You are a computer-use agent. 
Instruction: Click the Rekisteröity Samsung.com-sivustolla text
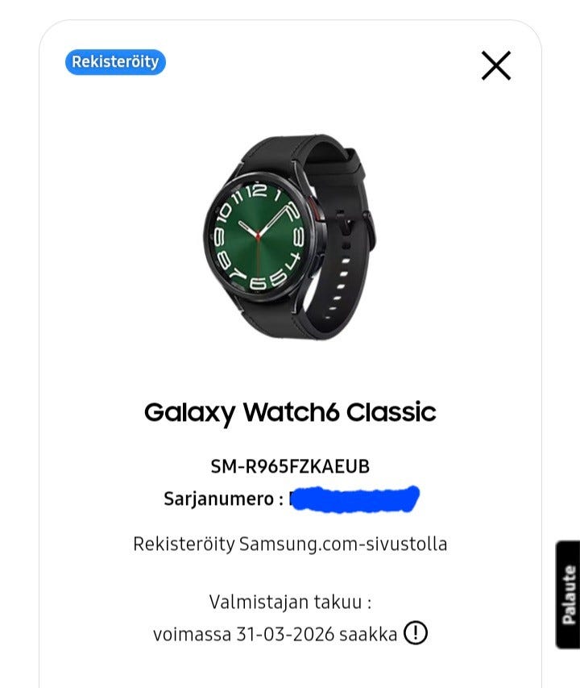[x=290, y=544]
